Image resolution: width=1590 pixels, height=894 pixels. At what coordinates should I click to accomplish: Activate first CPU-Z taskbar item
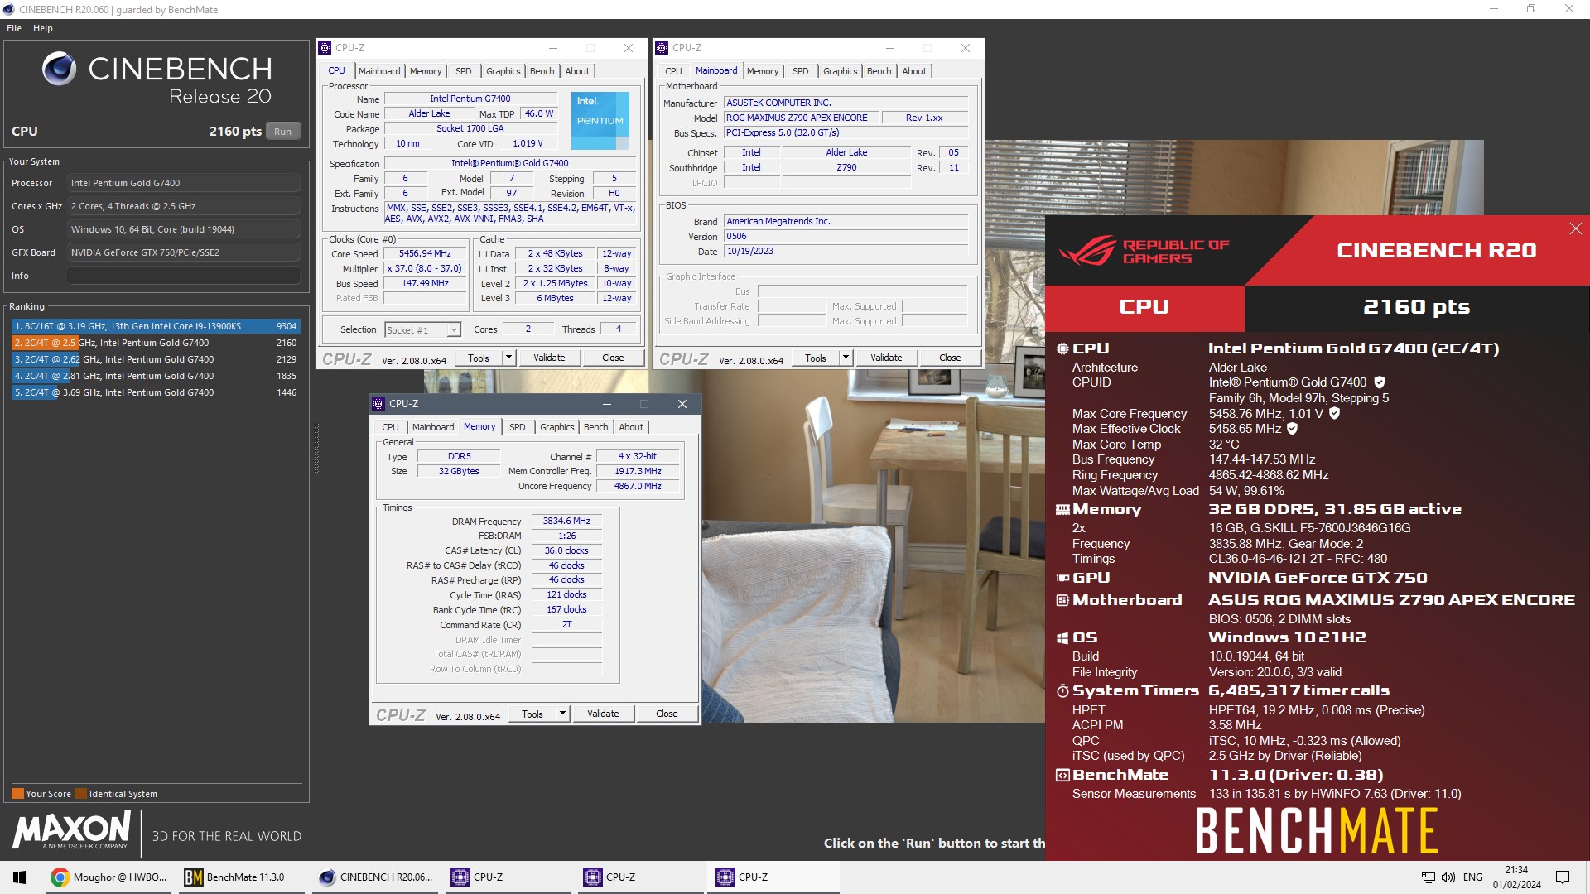tap(507, 877)
